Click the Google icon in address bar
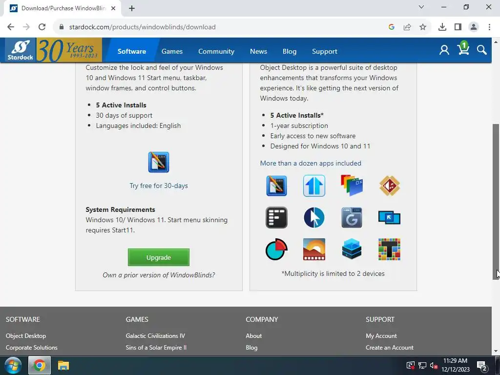This screenshot has height=375, width=500. coord(392,27)
